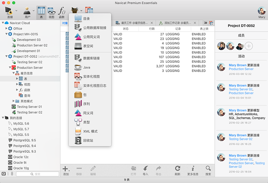Select Testing Server 01 in the tree
Viewport: 268px width, 183px height.
(x=29, y=106)
